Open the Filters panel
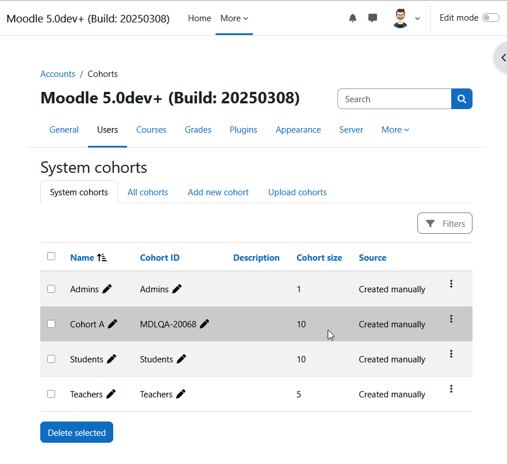The height and width of the screenshot is (464, 507). pos(444,223)
